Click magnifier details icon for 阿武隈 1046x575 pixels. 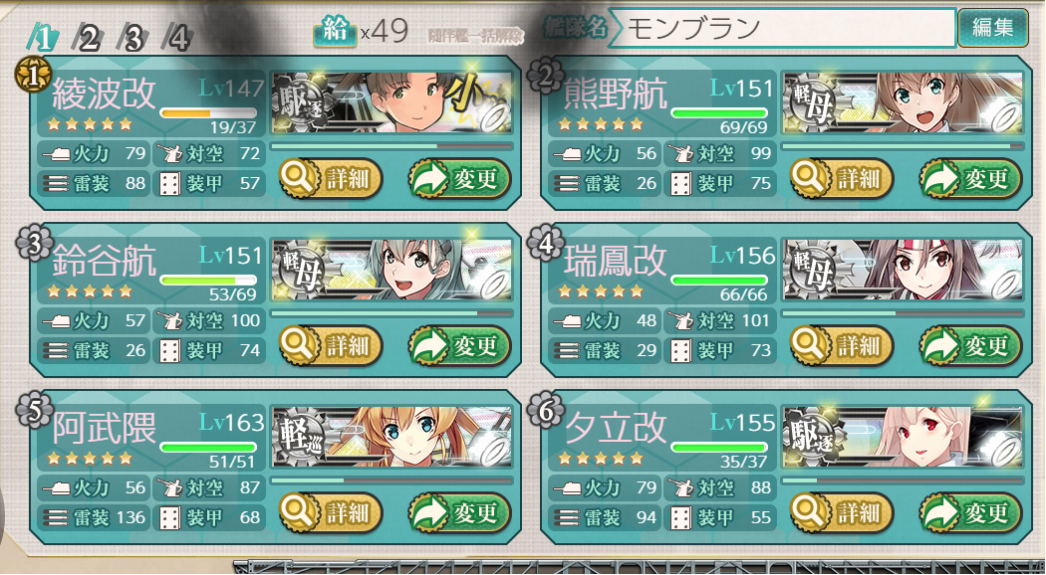[296, 512]
